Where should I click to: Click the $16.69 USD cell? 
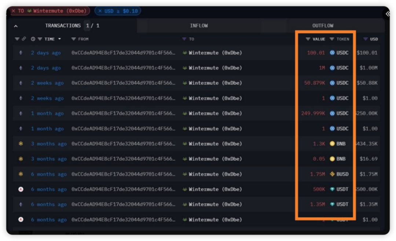point(368,159)
